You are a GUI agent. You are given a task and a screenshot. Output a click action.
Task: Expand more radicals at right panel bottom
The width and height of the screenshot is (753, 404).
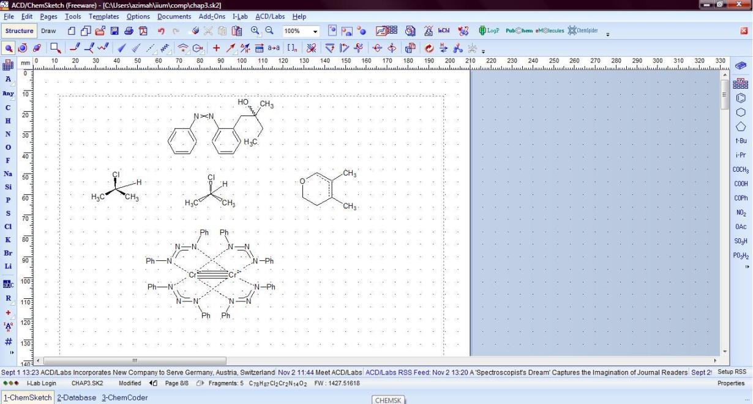(x=746, y=267)
